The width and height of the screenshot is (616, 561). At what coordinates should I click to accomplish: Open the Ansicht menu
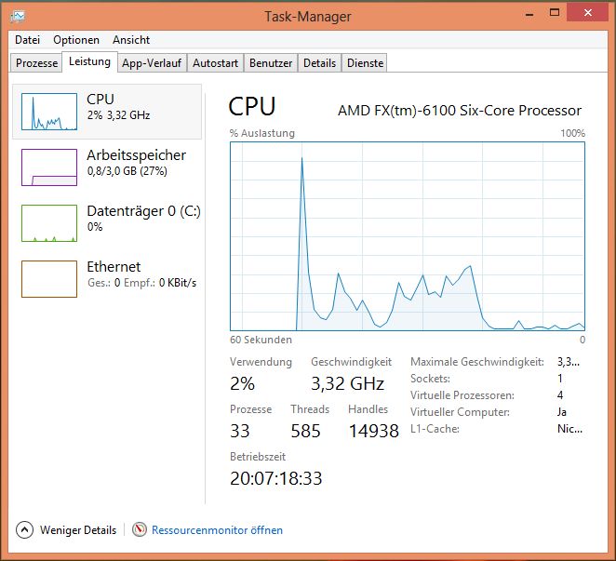[x=131, y=40]
